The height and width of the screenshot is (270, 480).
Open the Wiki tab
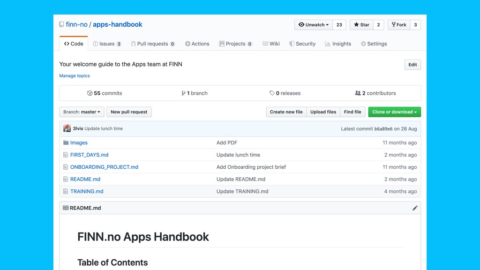(271, 44)
